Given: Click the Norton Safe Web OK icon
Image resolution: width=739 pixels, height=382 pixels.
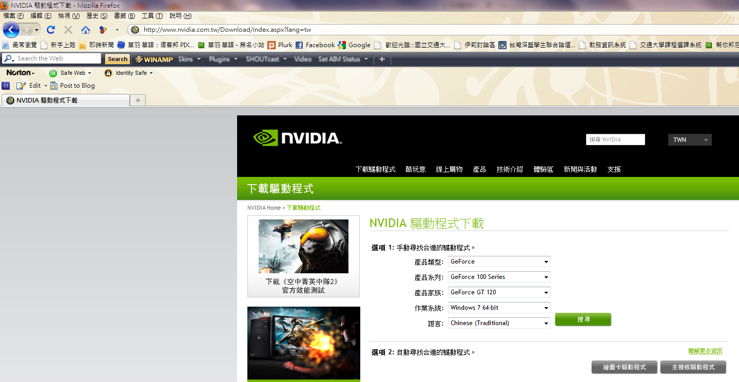Looking at the screenshot, I should (53, 73).
